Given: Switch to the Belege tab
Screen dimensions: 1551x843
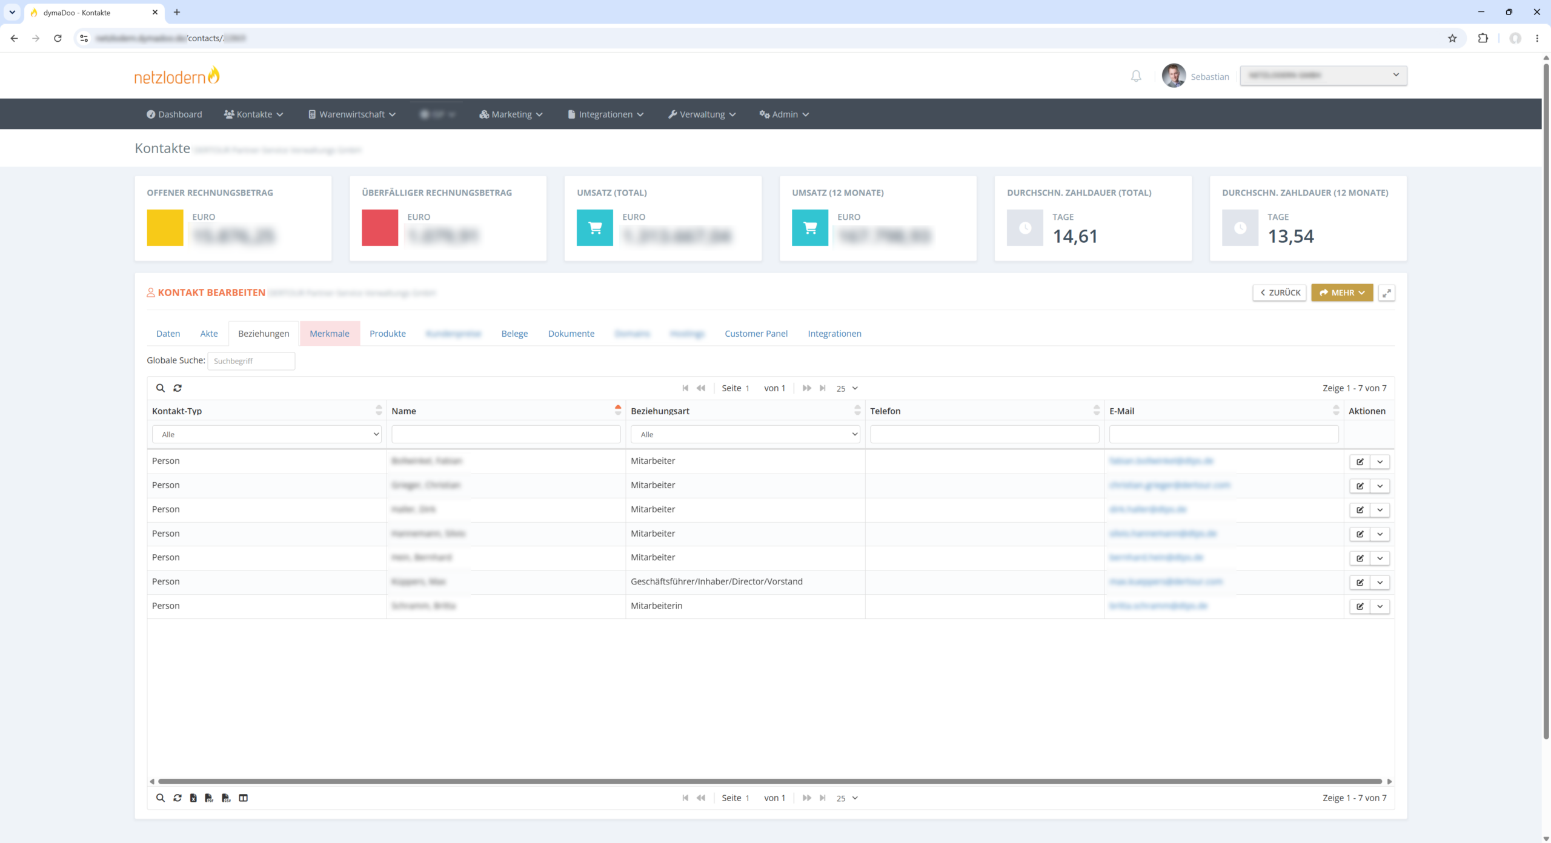Looking at the screenshot, I should point(514,334).
